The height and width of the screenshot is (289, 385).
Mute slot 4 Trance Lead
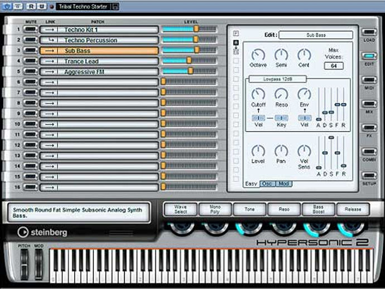(31, 61)
